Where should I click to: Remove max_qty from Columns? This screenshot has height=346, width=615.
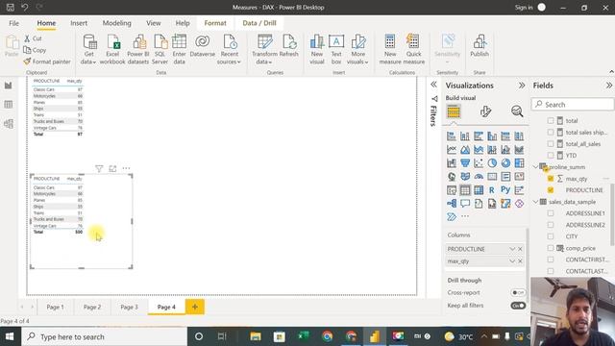pos(520,261)
